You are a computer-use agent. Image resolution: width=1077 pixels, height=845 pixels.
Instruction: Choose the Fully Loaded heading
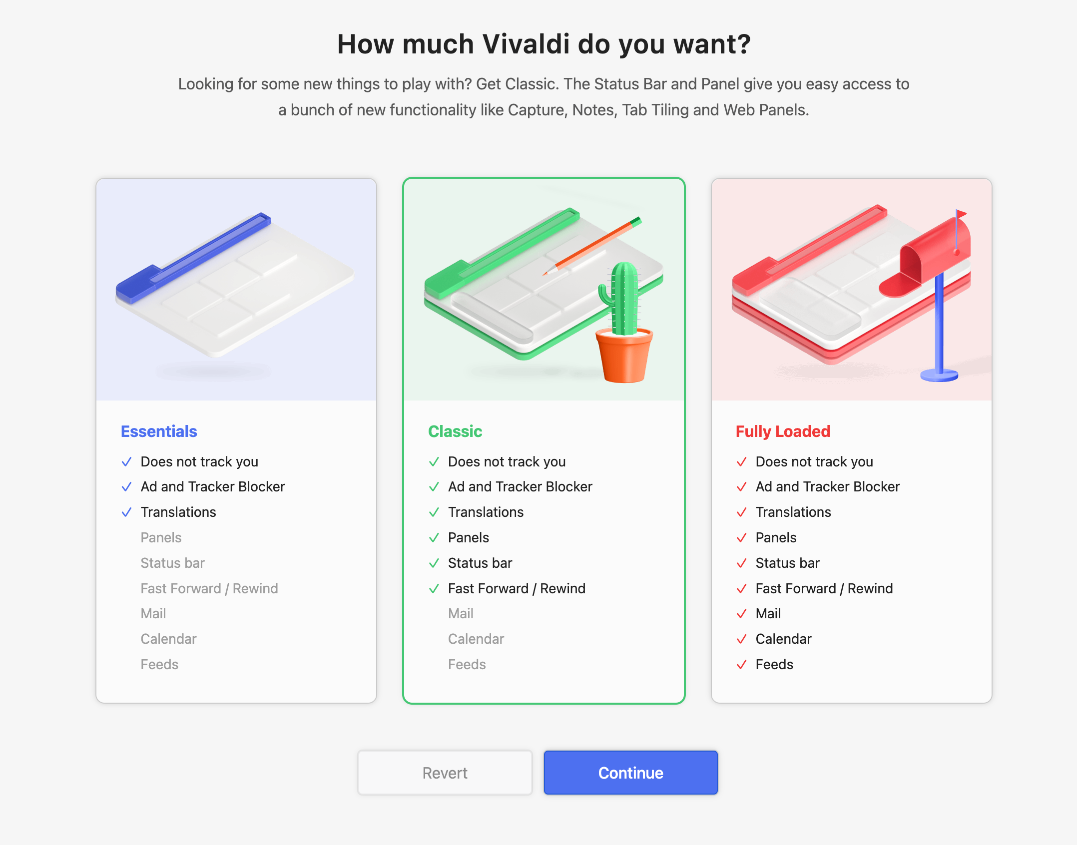tap(783, 431)
